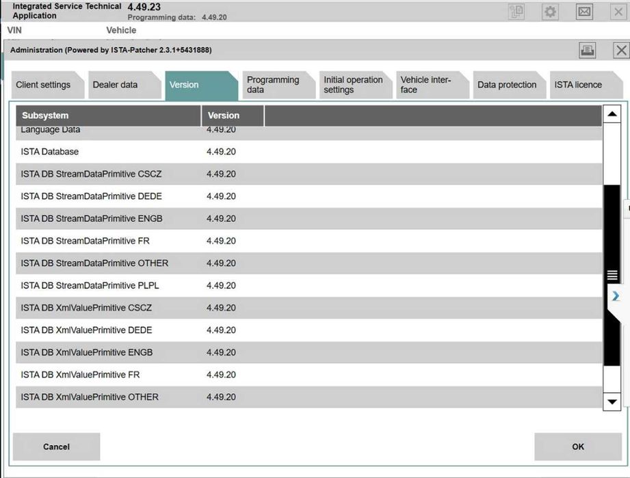Select ISTA DB XmlValuePrimitive FR row

(x=309, y=375)
